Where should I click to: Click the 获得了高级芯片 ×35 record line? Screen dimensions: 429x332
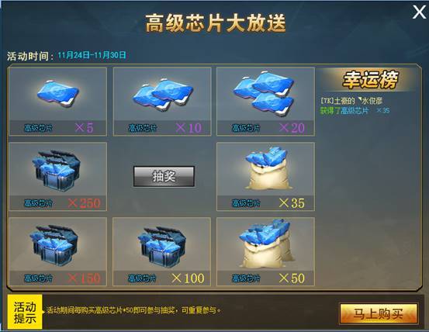click(x=355, y=110)
